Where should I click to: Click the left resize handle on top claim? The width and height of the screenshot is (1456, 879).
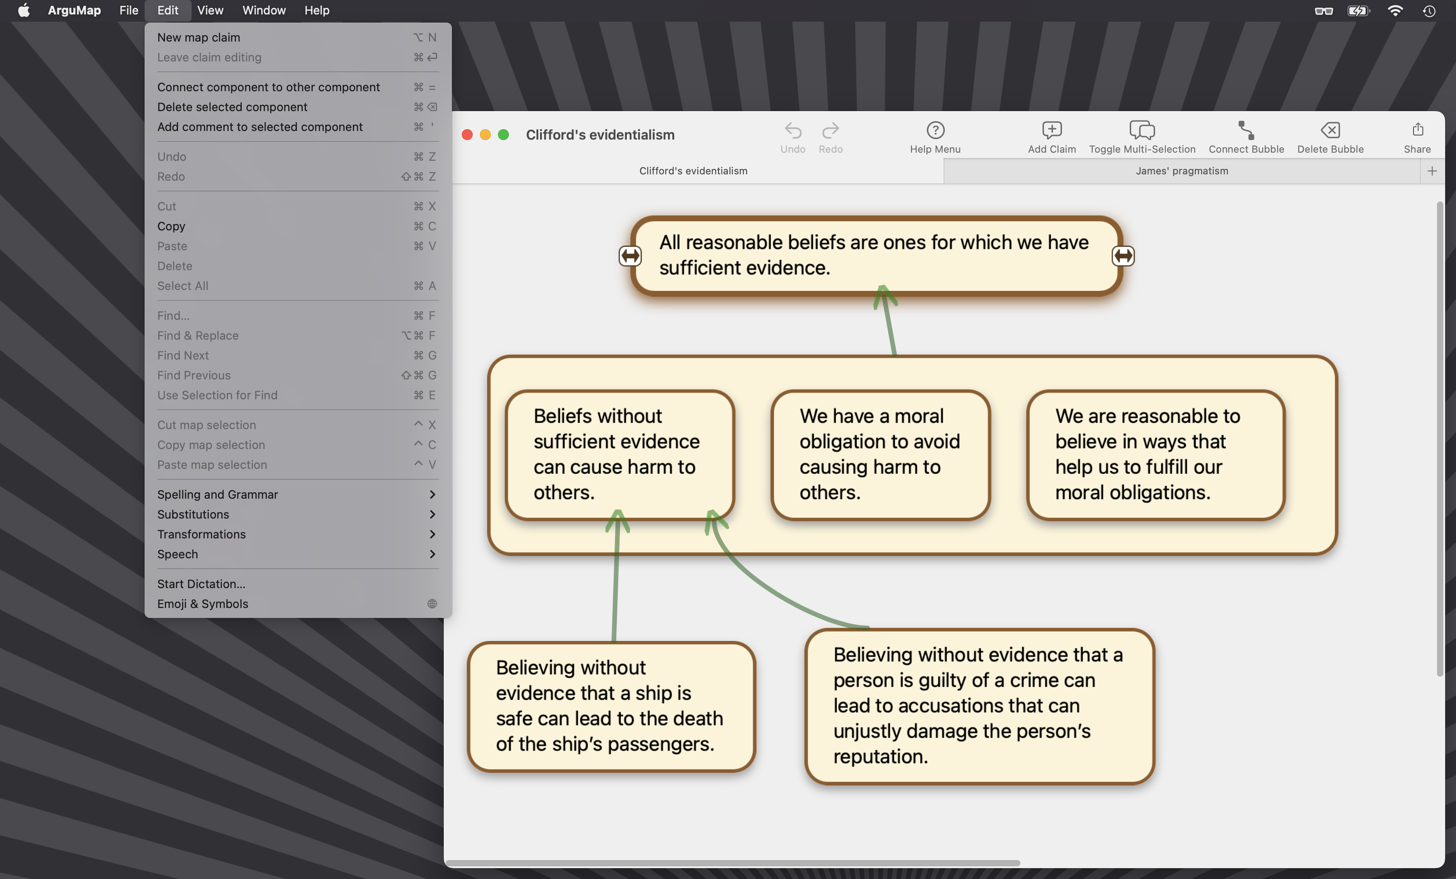(630, 256)
